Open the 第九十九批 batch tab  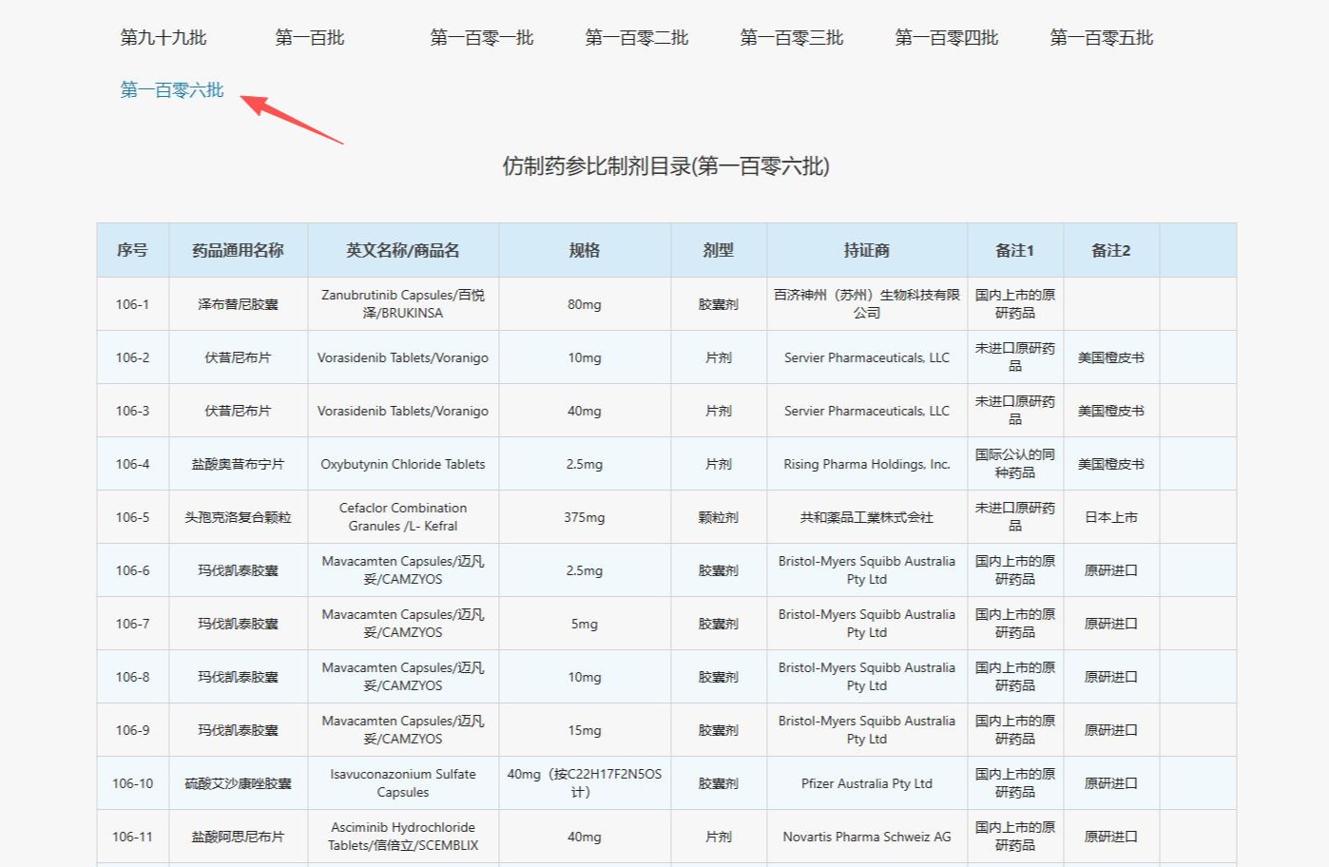[163, 38]
